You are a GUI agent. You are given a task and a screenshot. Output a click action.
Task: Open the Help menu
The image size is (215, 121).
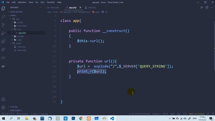pos(59,2)
